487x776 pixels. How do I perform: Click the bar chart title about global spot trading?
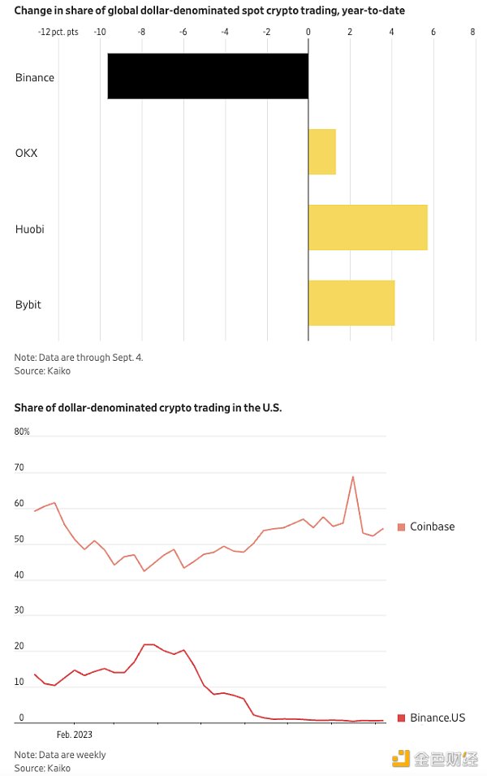(x=209, y=11)
